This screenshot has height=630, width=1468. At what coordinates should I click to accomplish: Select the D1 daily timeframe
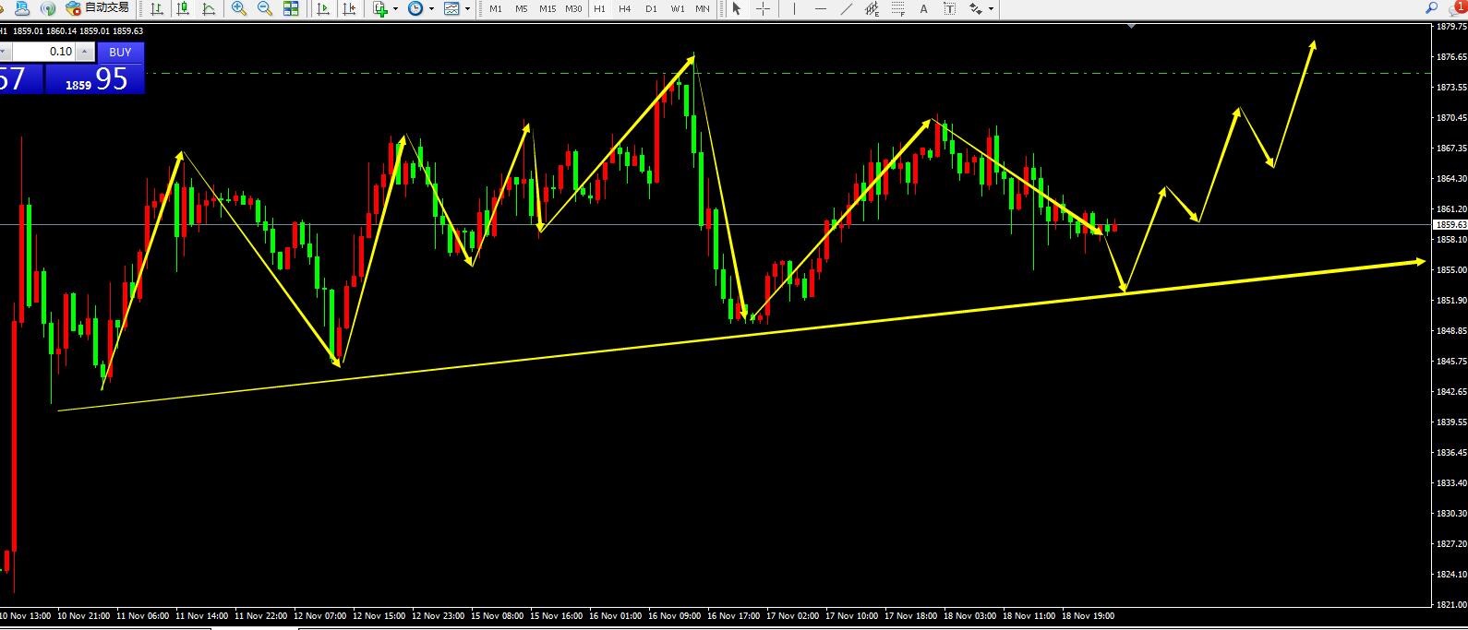(x=651, y=8)
